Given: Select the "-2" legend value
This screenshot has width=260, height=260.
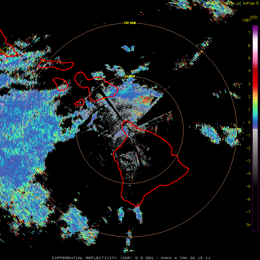Looking at the screenshot, I should pyautogui.click(x=248, y=148).
